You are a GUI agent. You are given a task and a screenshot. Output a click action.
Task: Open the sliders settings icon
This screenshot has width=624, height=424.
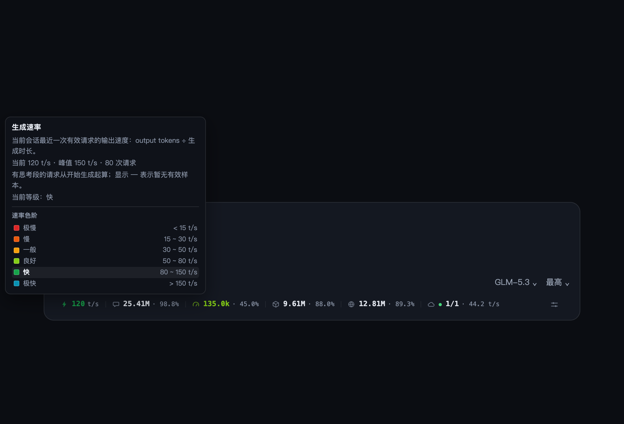point(554,304)
